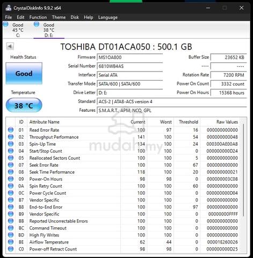Click the Read Error Rate status orb
The width and height of the screenshot is (253, 258).
11,130
